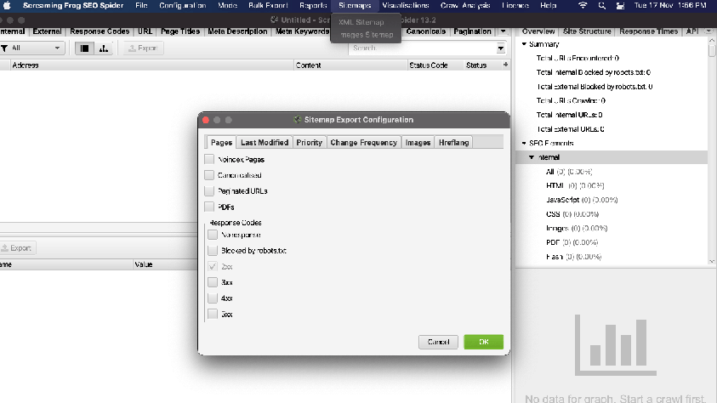Switch to Meta Description tab
This screenshot has width=717, height=403.
238,31
